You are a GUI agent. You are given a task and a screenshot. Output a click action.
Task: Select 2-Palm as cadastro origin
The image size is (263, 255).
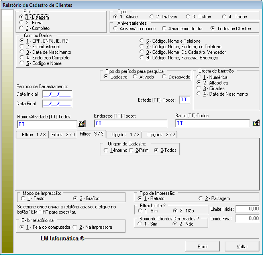pyautogui.click(x=131, y=150)
